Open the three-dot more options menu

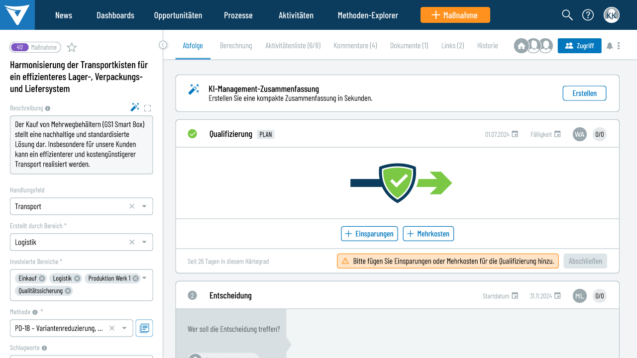[x=619, y=46]
